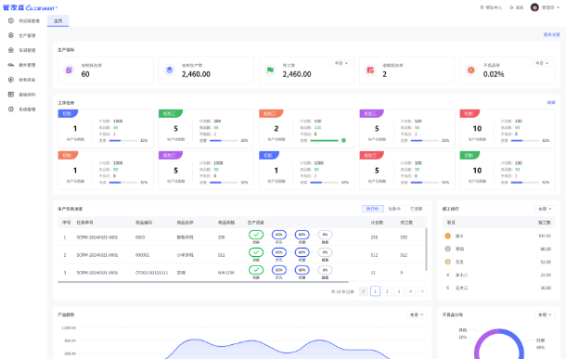
Task: Open the period dropdown in defect distribution panel
Action: [545, 314]
